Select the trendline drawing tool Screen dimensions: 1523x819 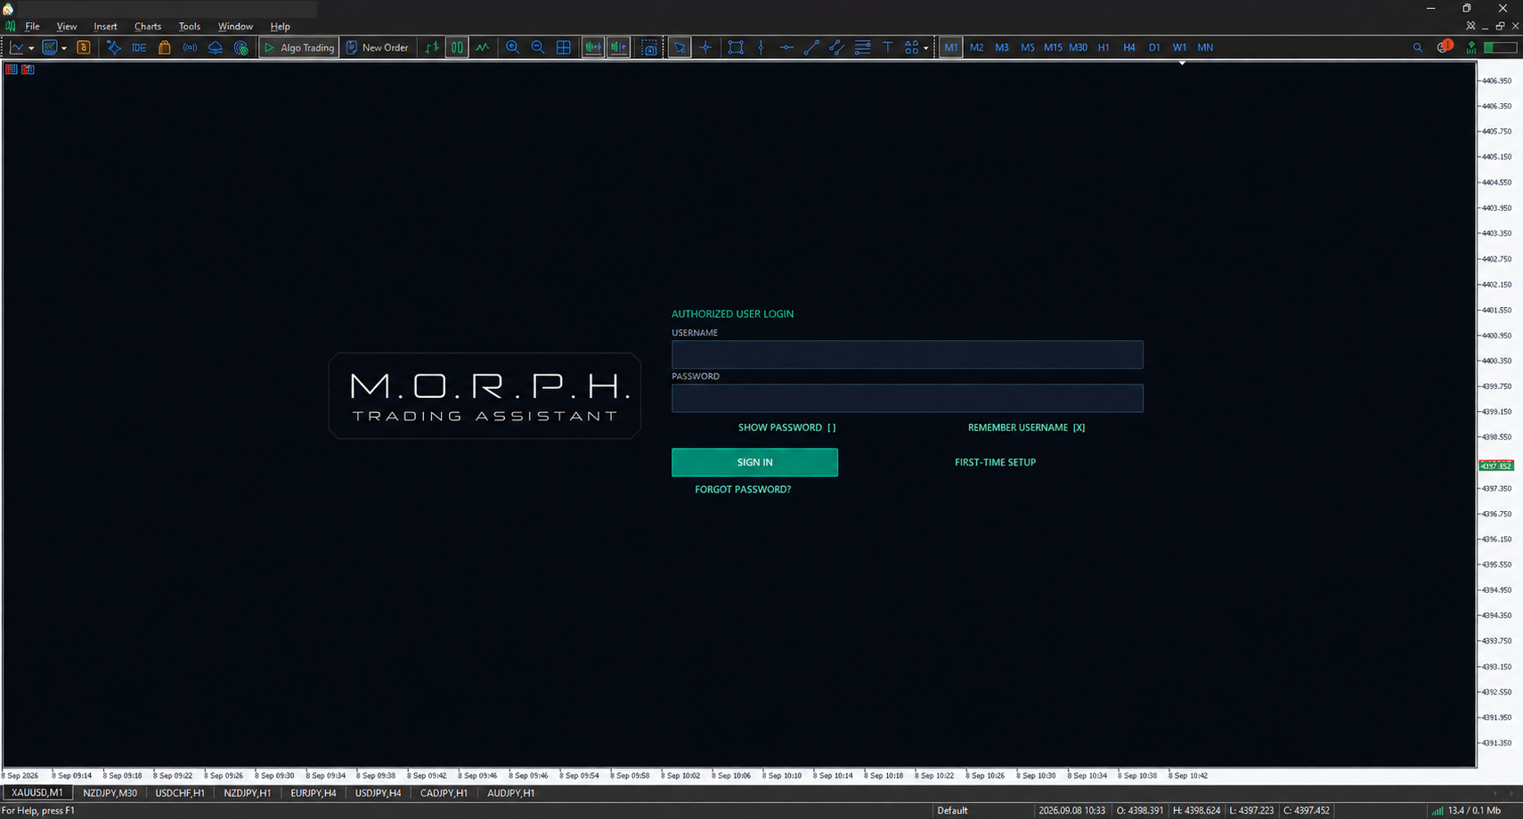tap(811, 47)
